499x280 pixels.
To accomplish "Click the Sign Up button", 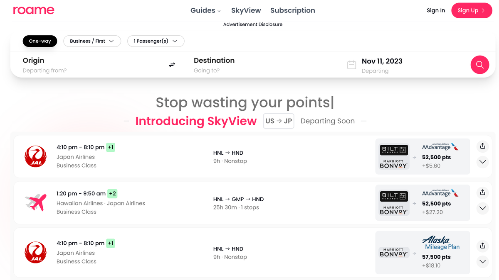I will 471,10.
